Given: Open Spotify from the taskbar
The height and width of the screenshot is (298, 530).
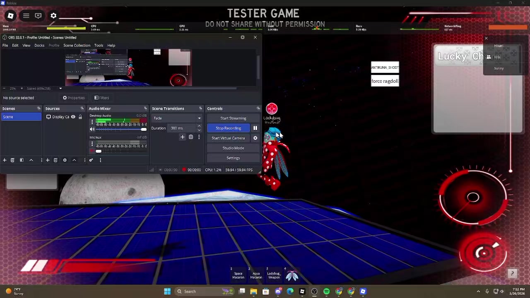Looking at the screenshot, I should point(327,291).
